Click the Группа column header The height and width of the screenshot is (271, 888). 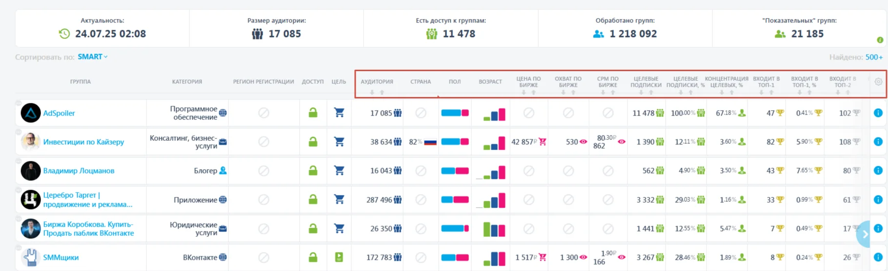[x=81, y=82]
